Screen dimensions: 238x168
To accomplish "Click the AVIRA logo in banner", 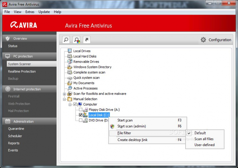I will [x=24, y=25].
